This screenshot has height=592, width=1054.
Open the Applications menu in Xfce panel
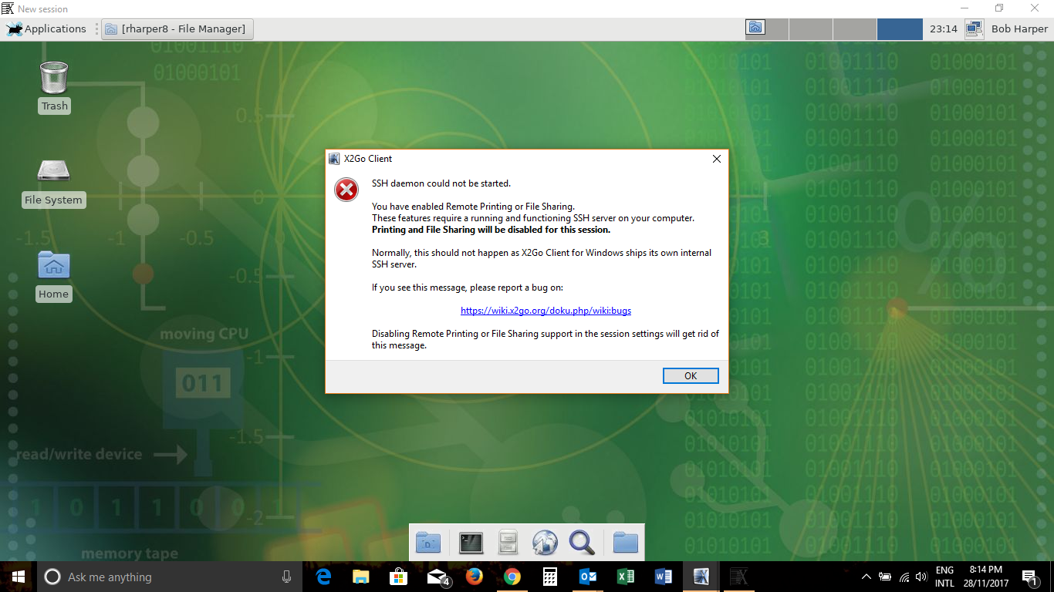click(46, 29)
